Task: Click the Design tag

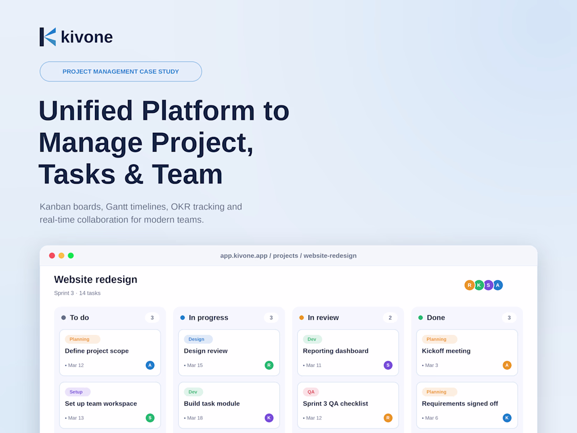Action: click(x=198, y=339)
